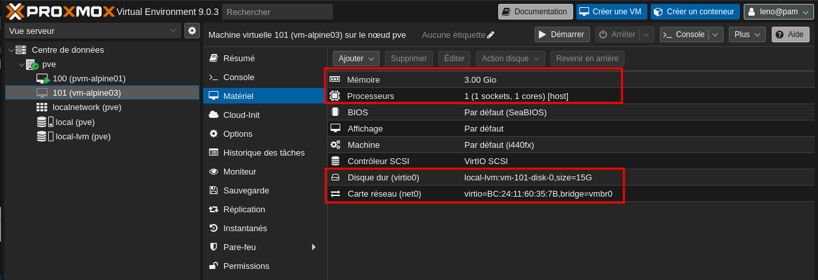Click the pencil icon to edit tags

tap(491, 35)
